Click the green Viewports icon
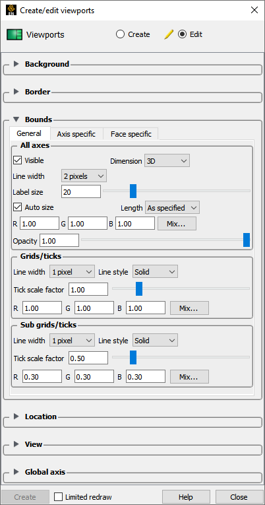The width and height of the screenshot is (265, 505). 15,34
